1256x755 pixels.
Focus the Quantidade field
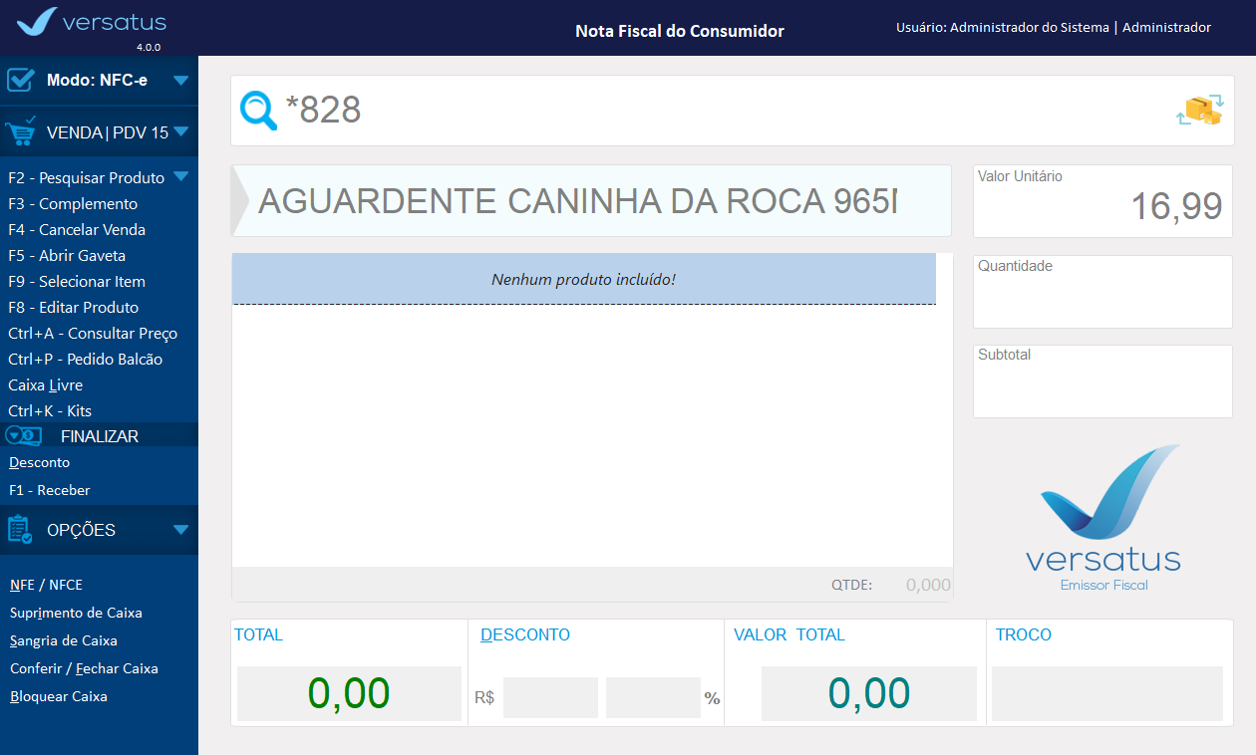point(1102,299)
